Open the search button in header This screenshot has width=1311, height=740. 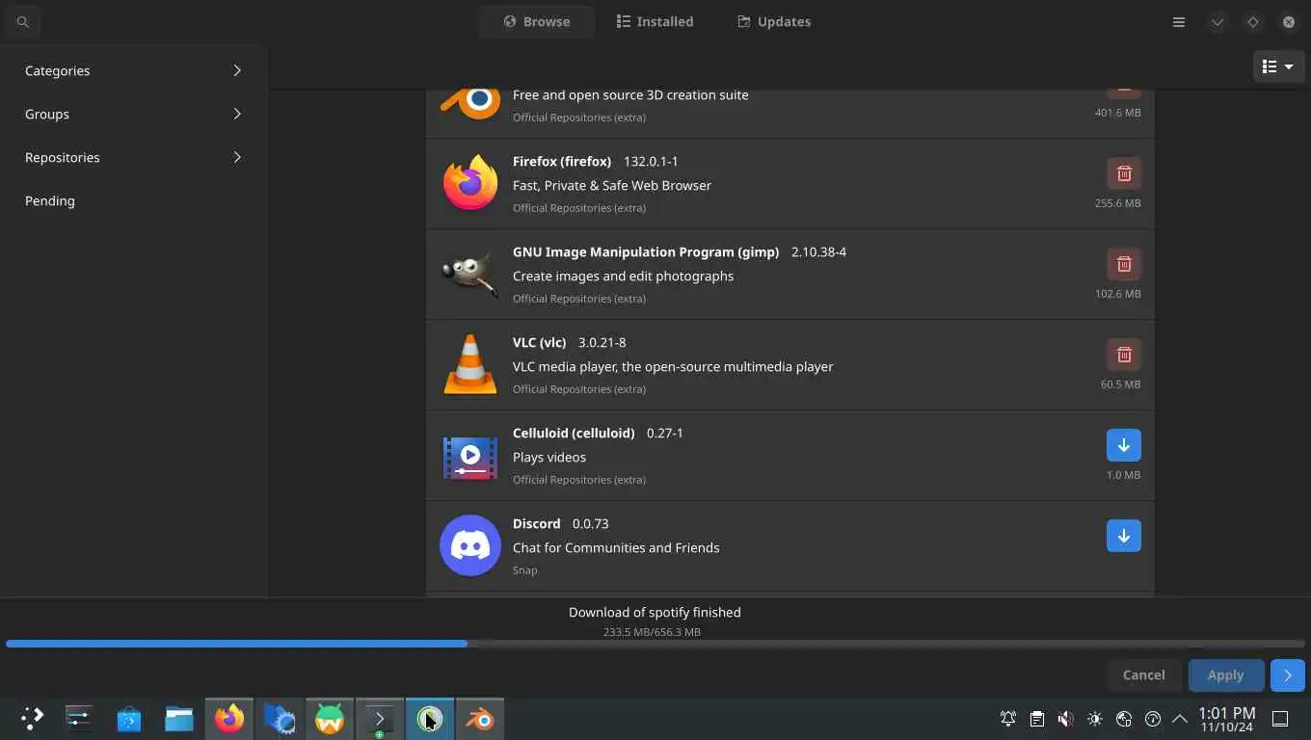coord(23,21)
